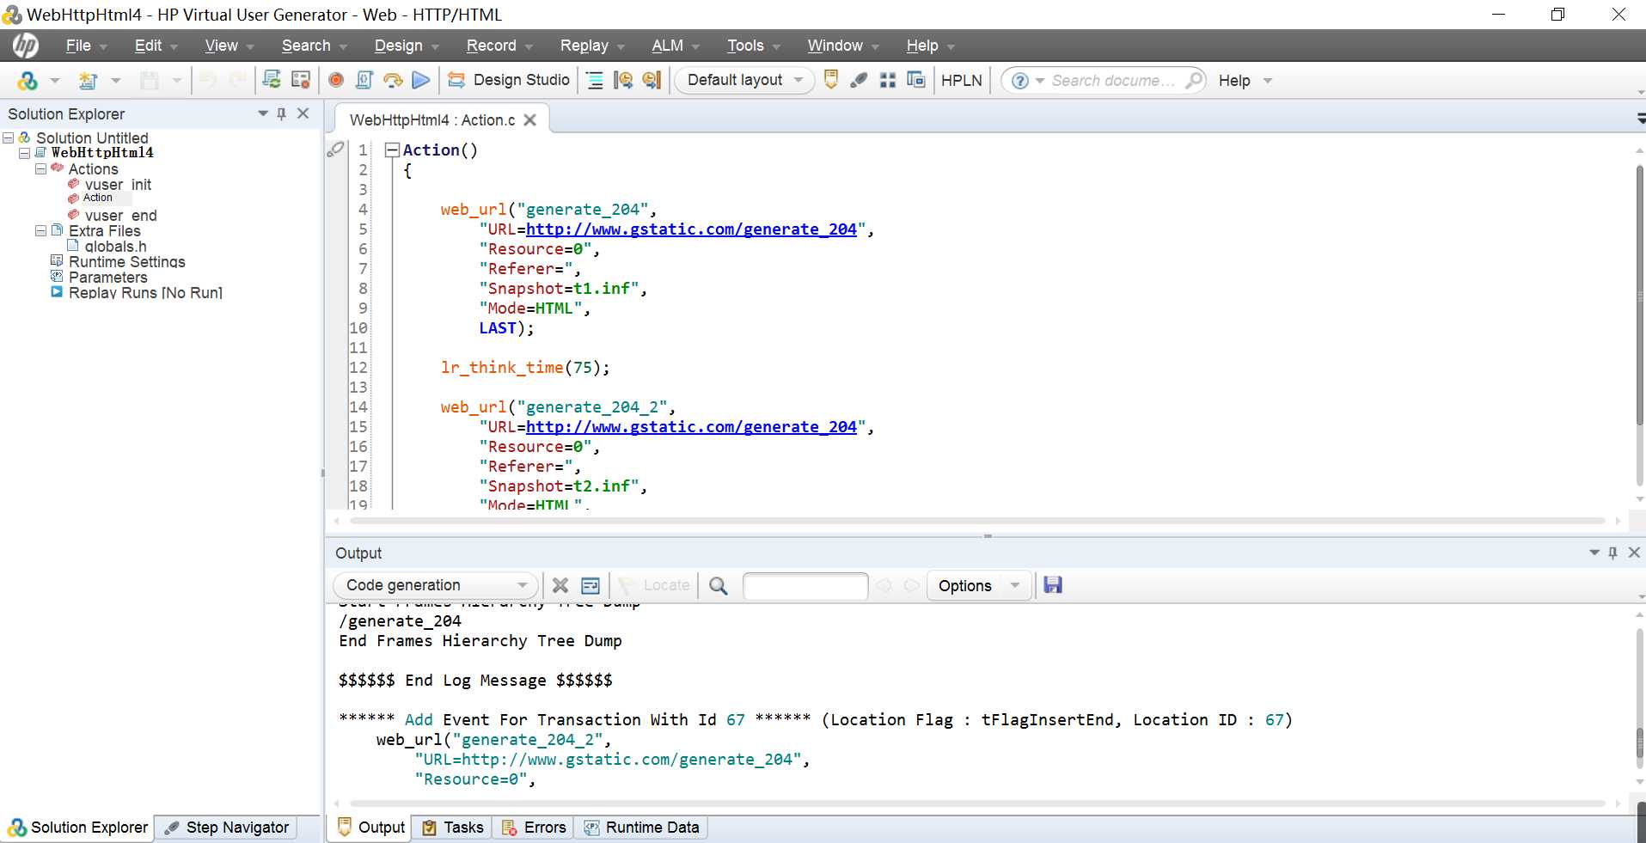1646x843 pixels.
Task: Click the Start Transaction icon
Action: [x=623, y=80]
